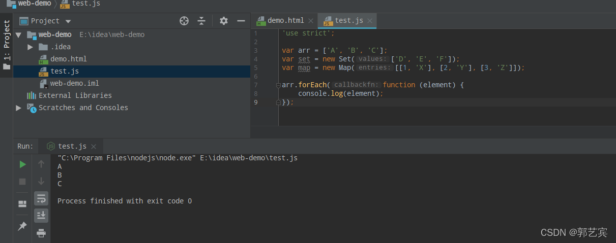
Task: Click the E:\idea\web-demo path label
Action: coord(112,34)
